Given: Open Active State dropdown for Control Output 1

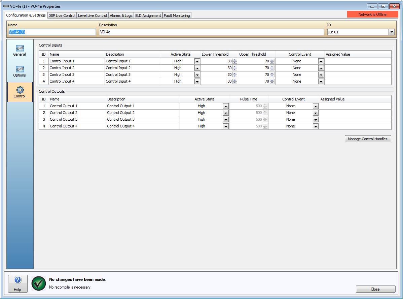Looking at the screenshot, I should click(226, 106).
